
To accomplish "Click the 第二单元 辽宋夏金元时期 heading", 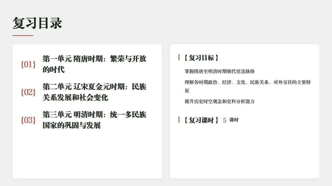I will pyautogui.click(x=94, y=92).
